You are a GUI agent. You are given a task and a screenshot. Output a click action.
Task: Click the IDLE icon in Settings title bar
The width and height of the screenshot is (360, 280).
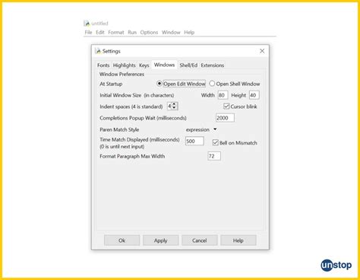click(98, 51)
